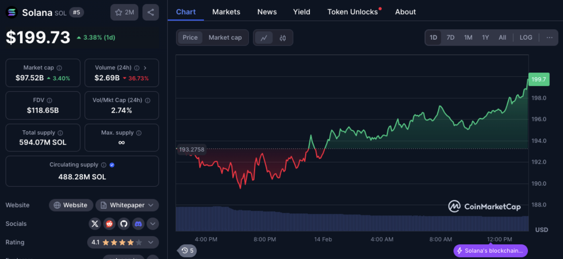Toggle chart to Market cap view
This screenshot has width=563, height=259.
click(225, 37)
